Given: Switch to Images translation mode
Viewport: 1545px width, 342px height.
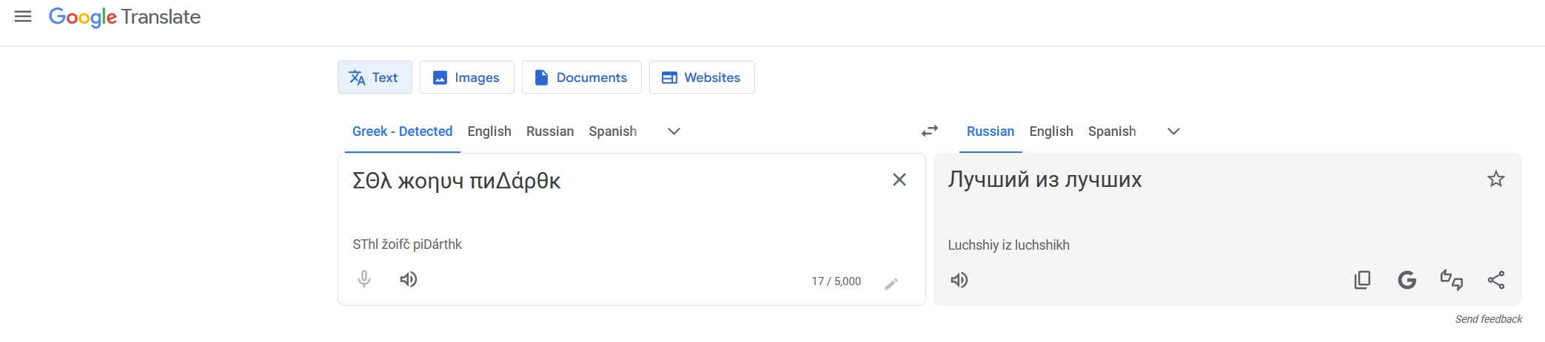Looking at the screenshot, I should tap(467, 78).
